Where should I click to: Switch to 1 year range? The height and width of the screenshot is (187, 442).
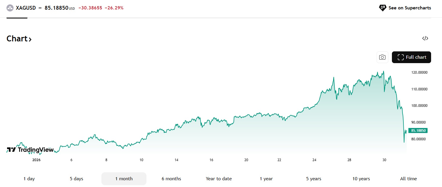tap(266, 179)
